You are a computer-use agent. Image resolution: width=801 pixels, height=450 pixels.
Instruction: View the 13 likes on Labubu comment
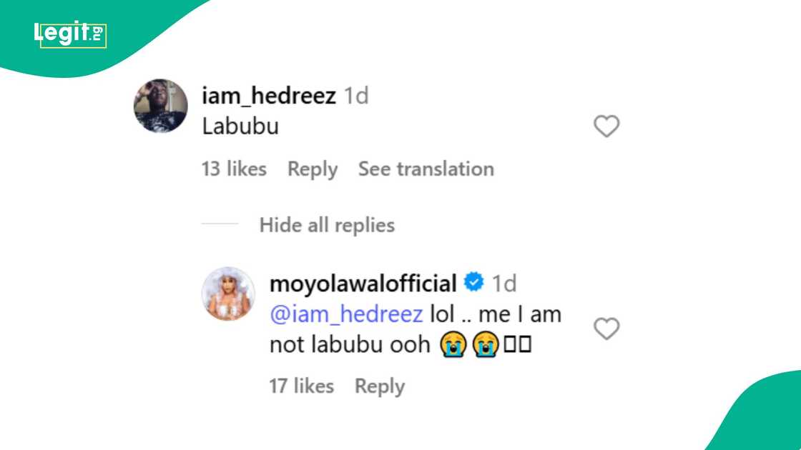pyautogui.click(x=233, y=169)
